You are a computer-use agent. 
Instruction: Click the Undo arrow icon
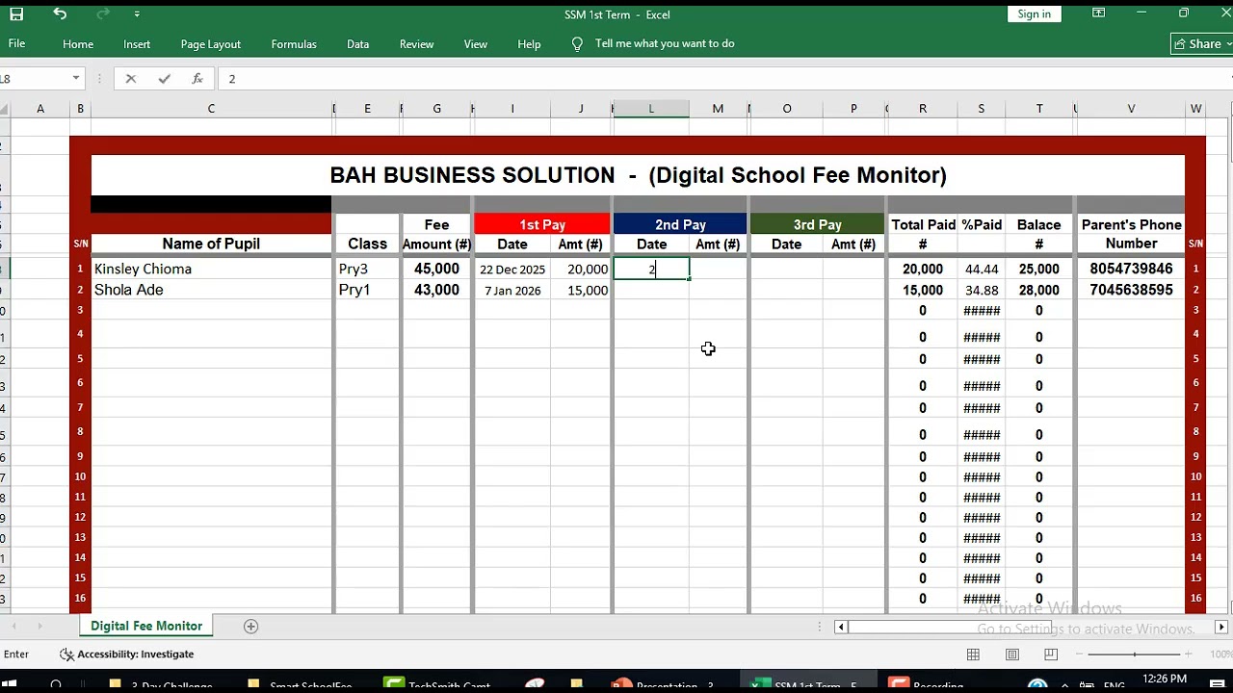point(60,14)
